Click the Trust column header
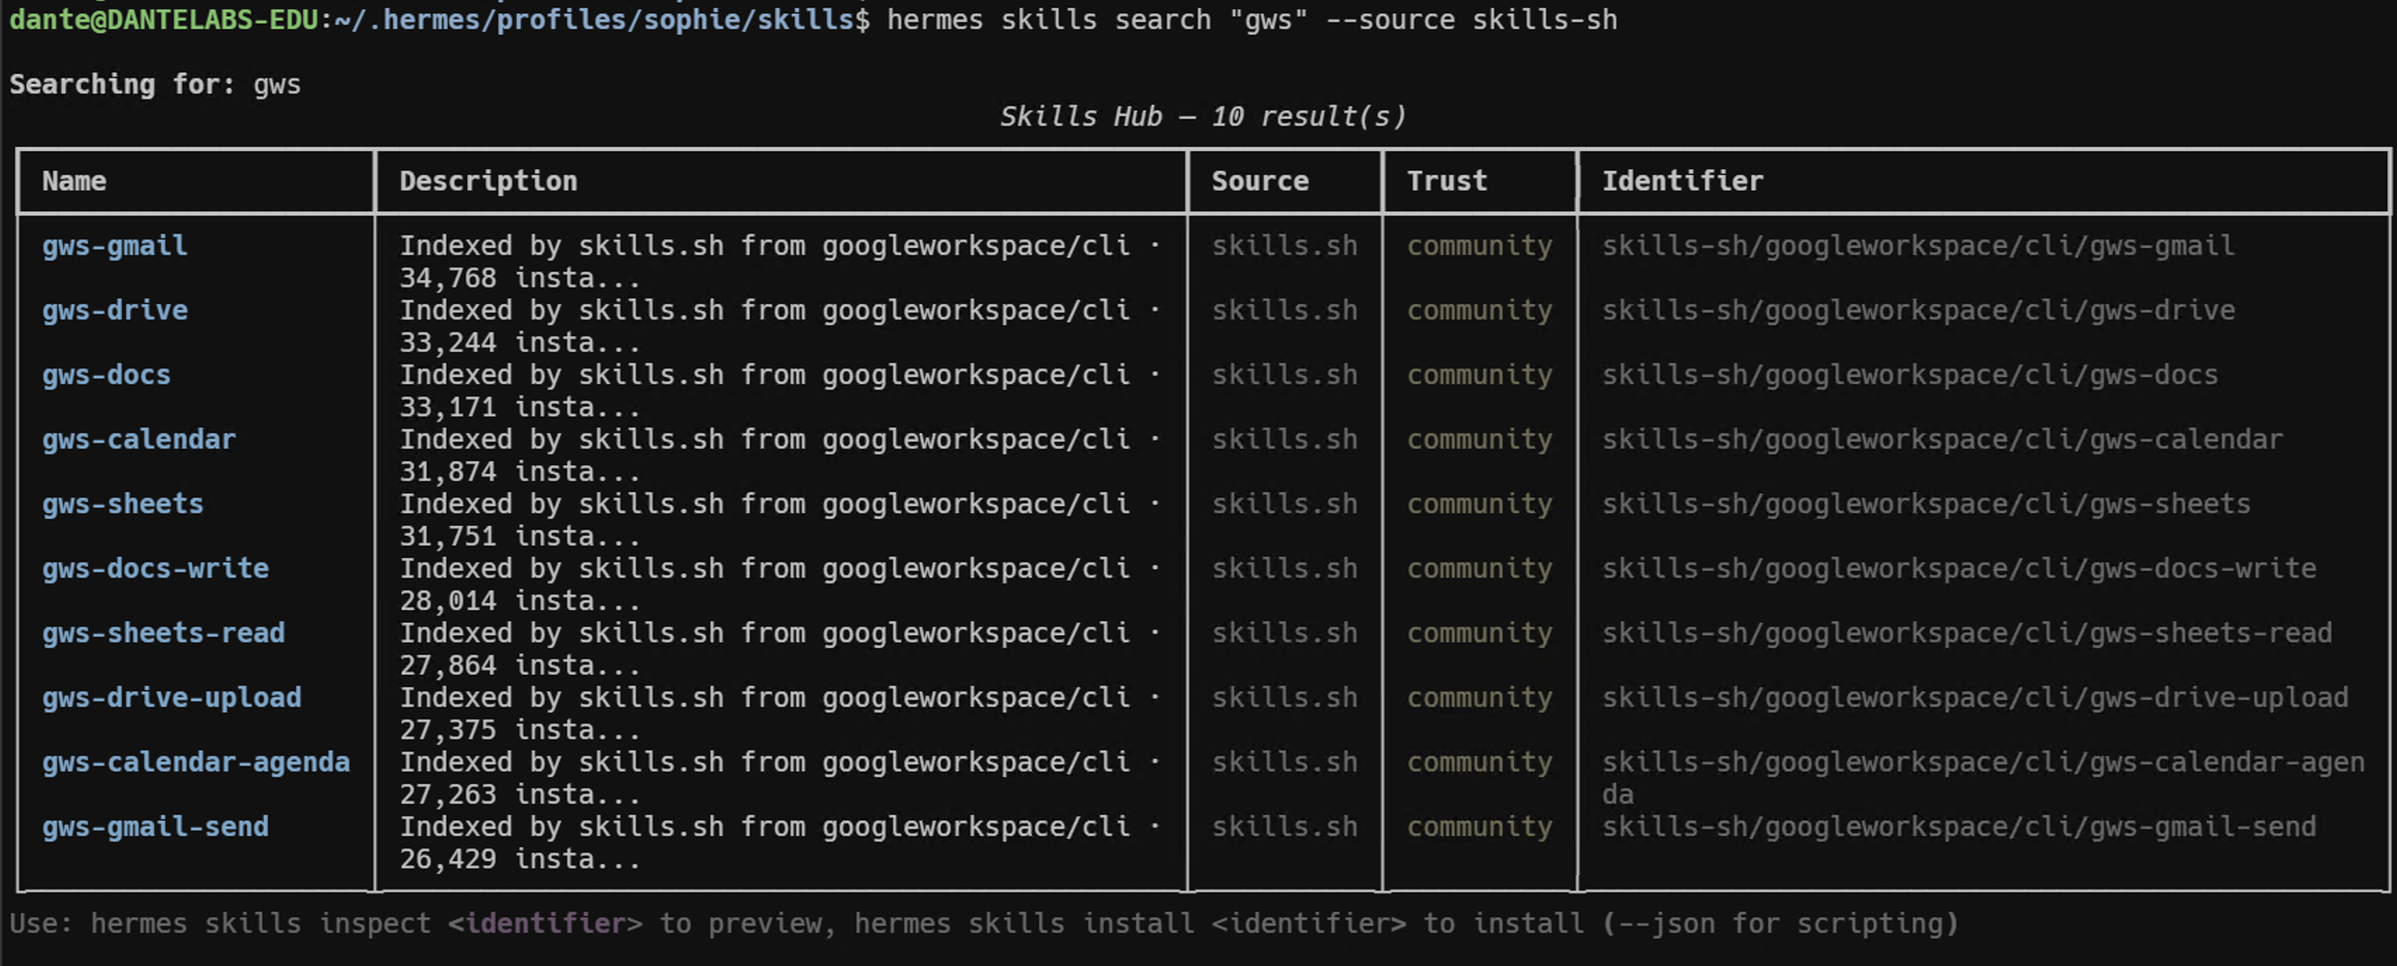 (1447, 181)
